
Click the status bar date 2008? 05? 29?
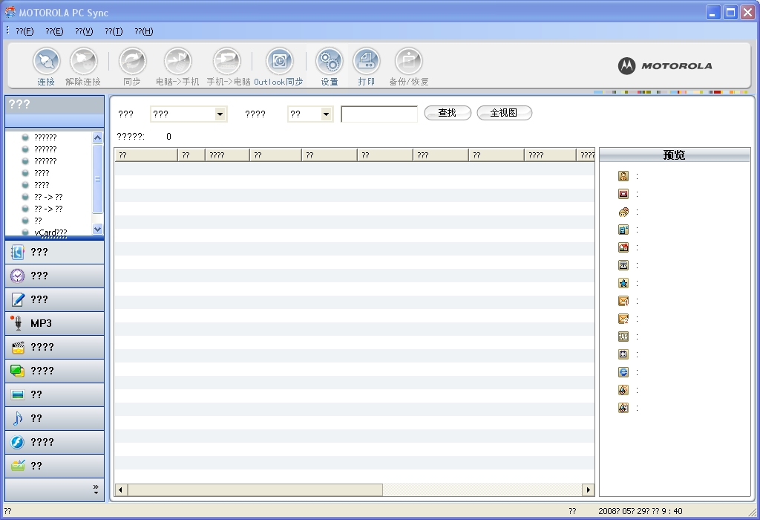(624, 511)
